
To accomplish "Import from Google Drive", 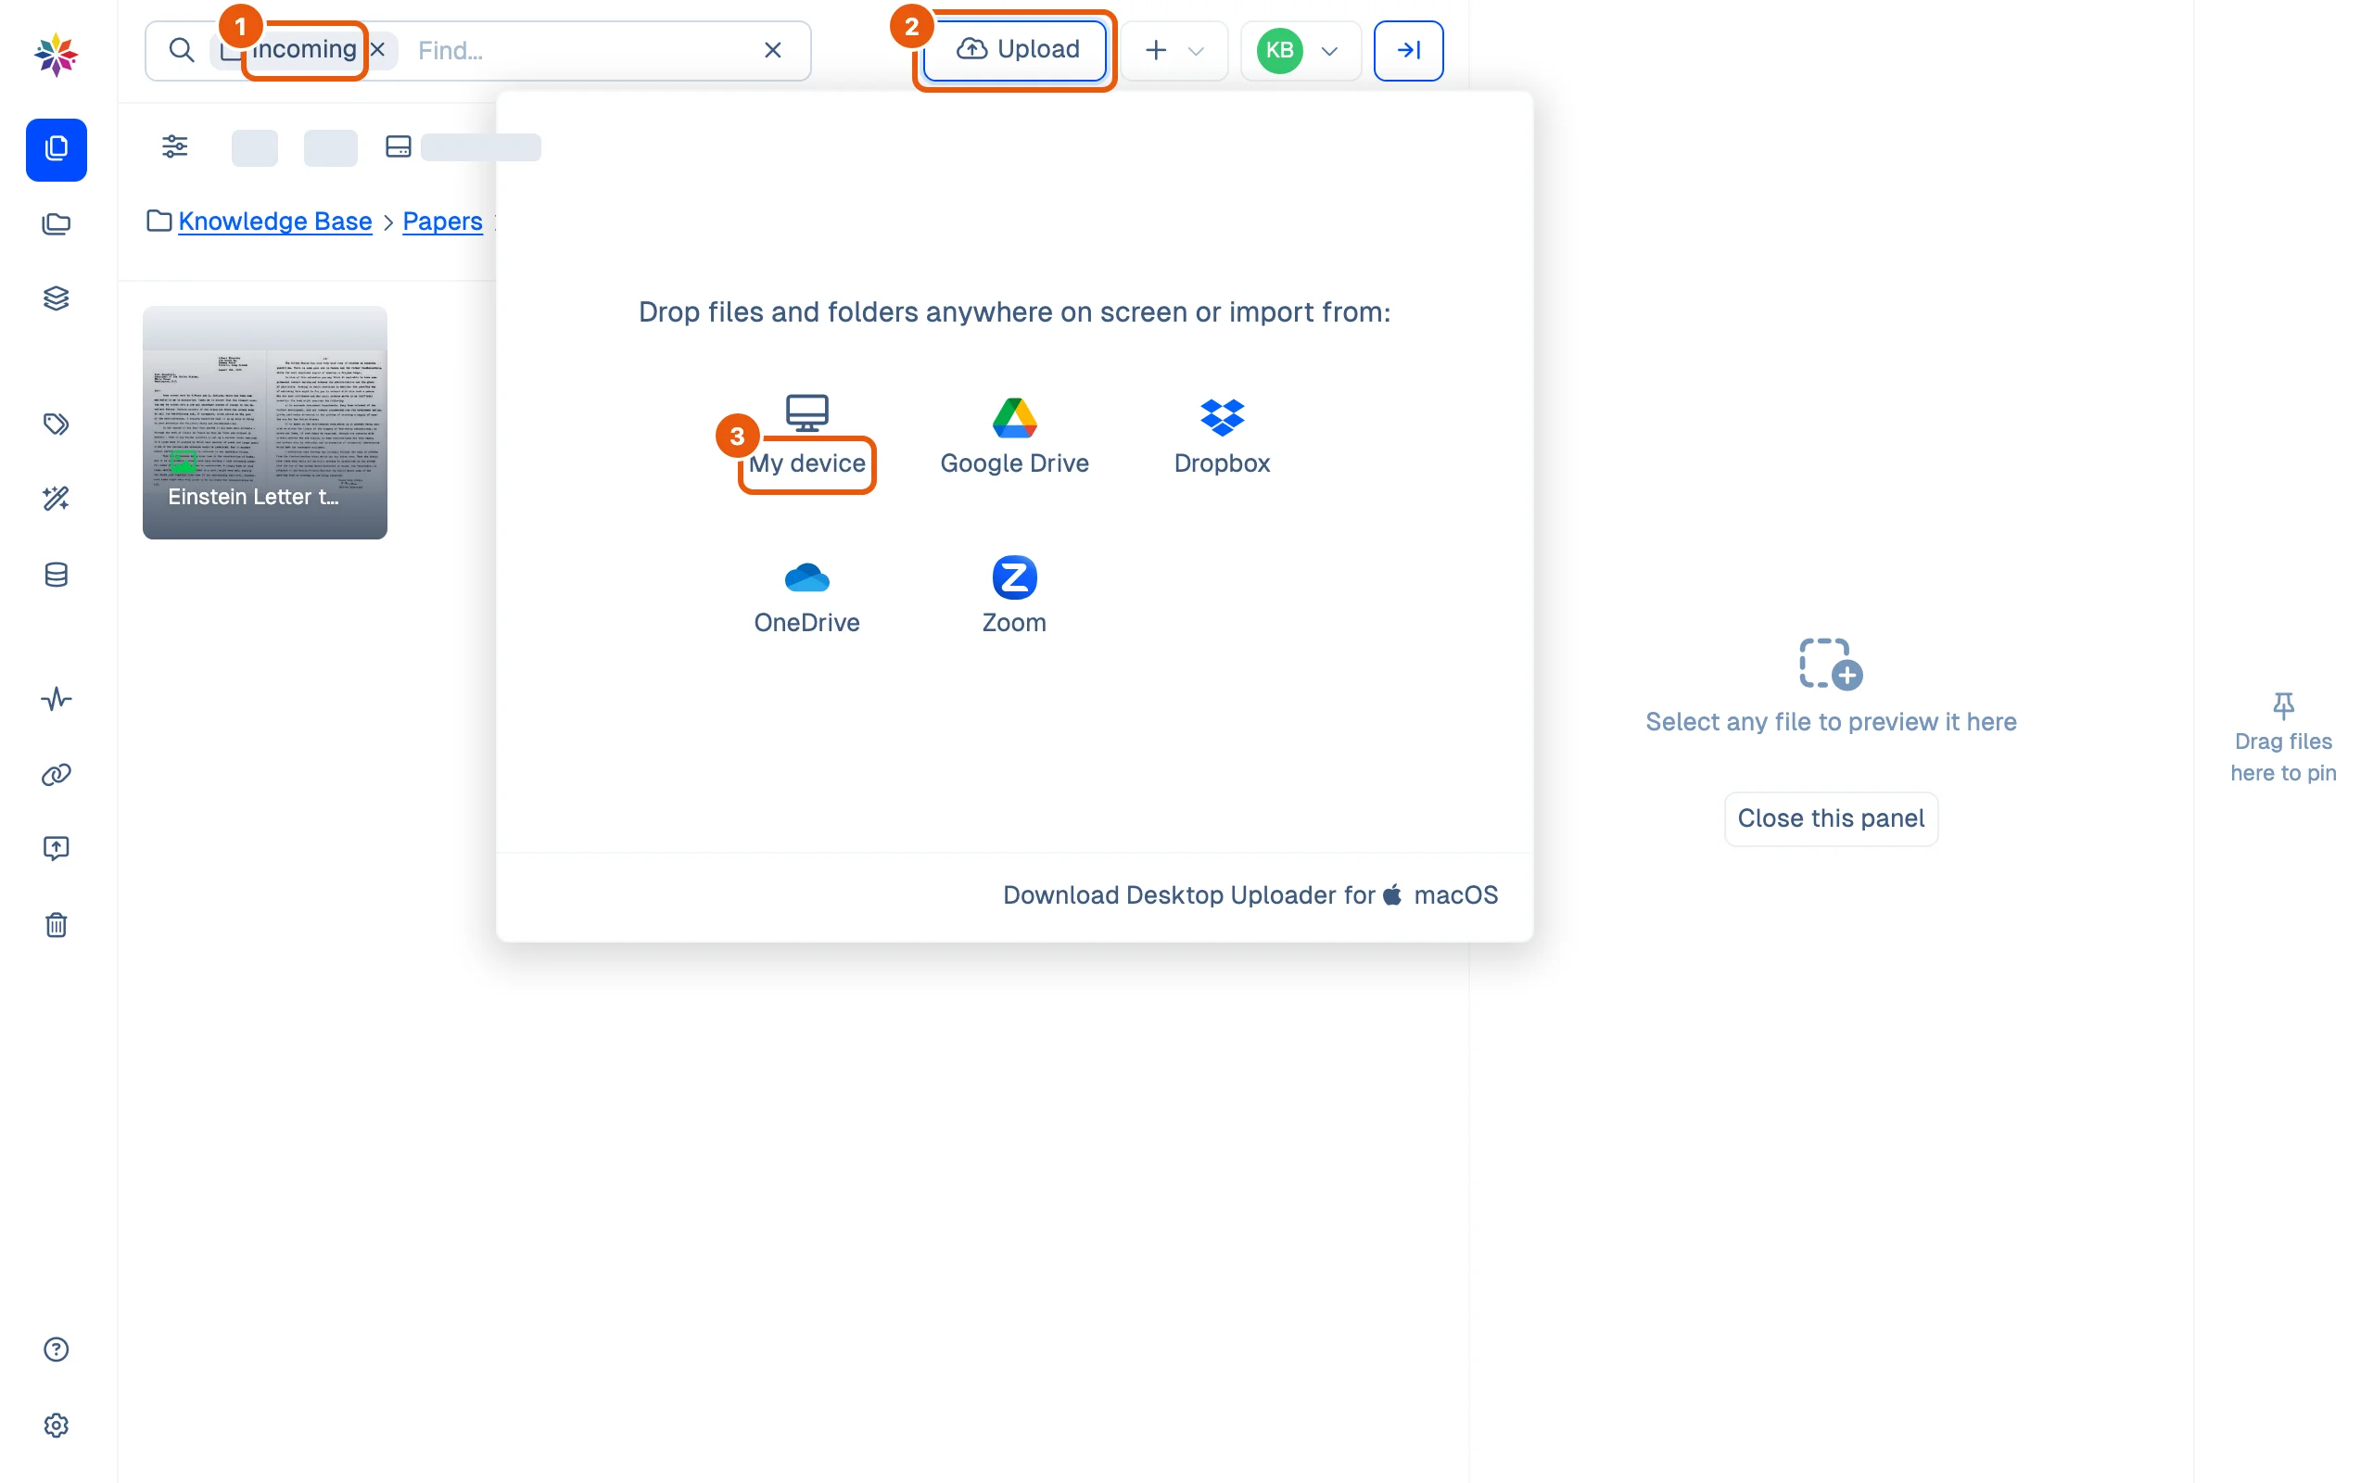I will pos(1014,437).
